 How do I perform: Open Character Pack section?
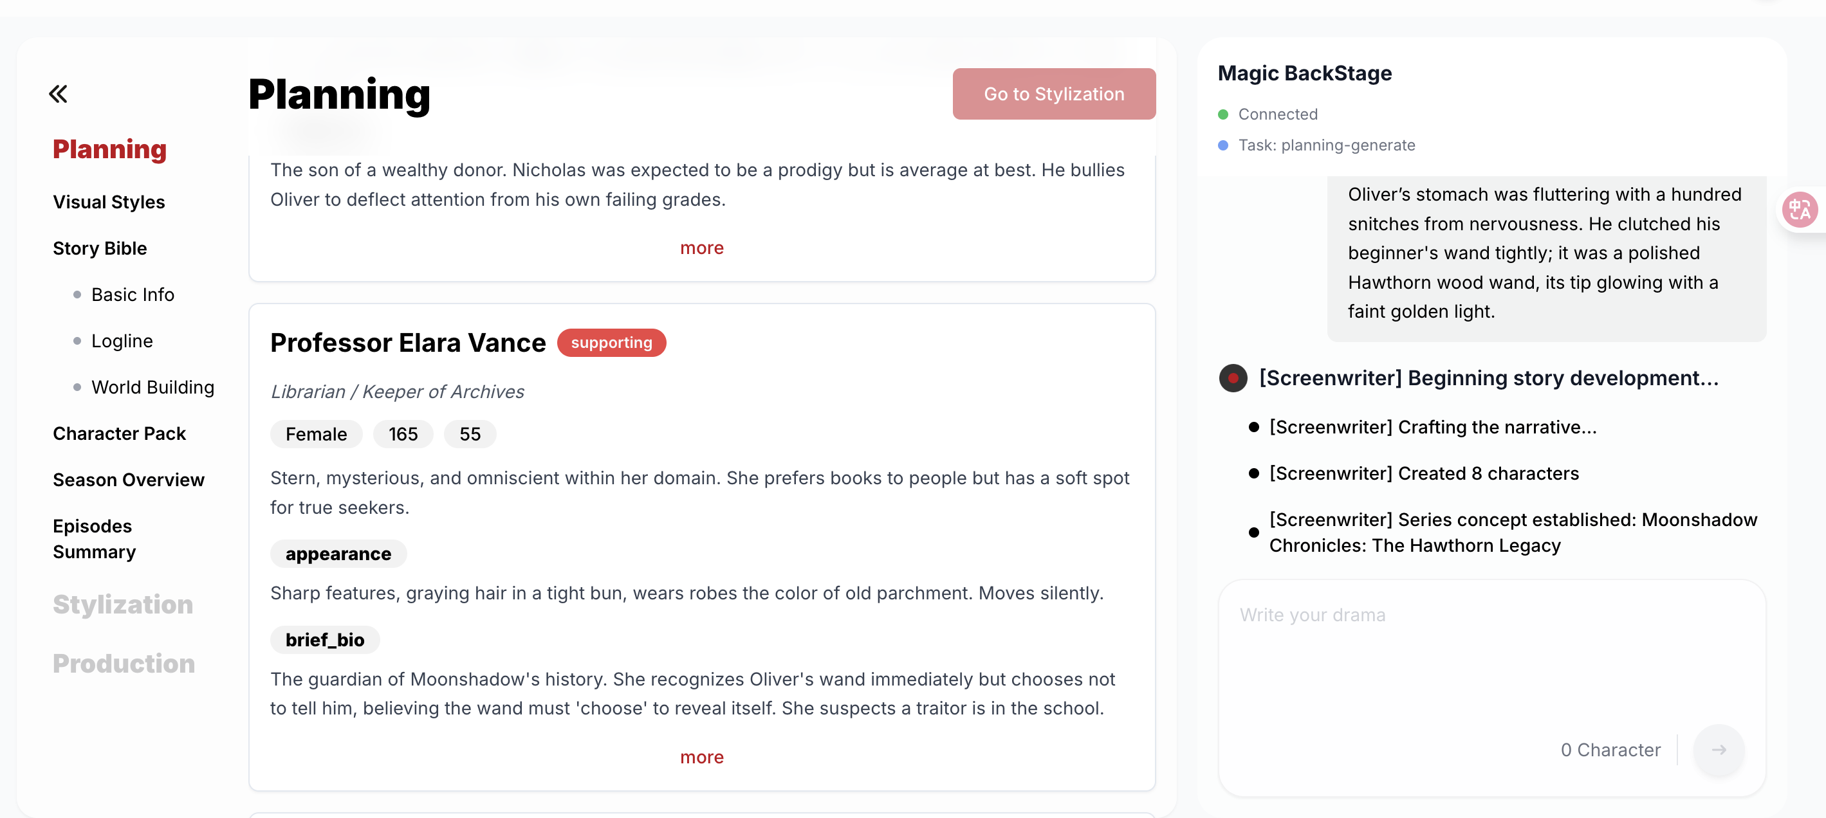119,433
